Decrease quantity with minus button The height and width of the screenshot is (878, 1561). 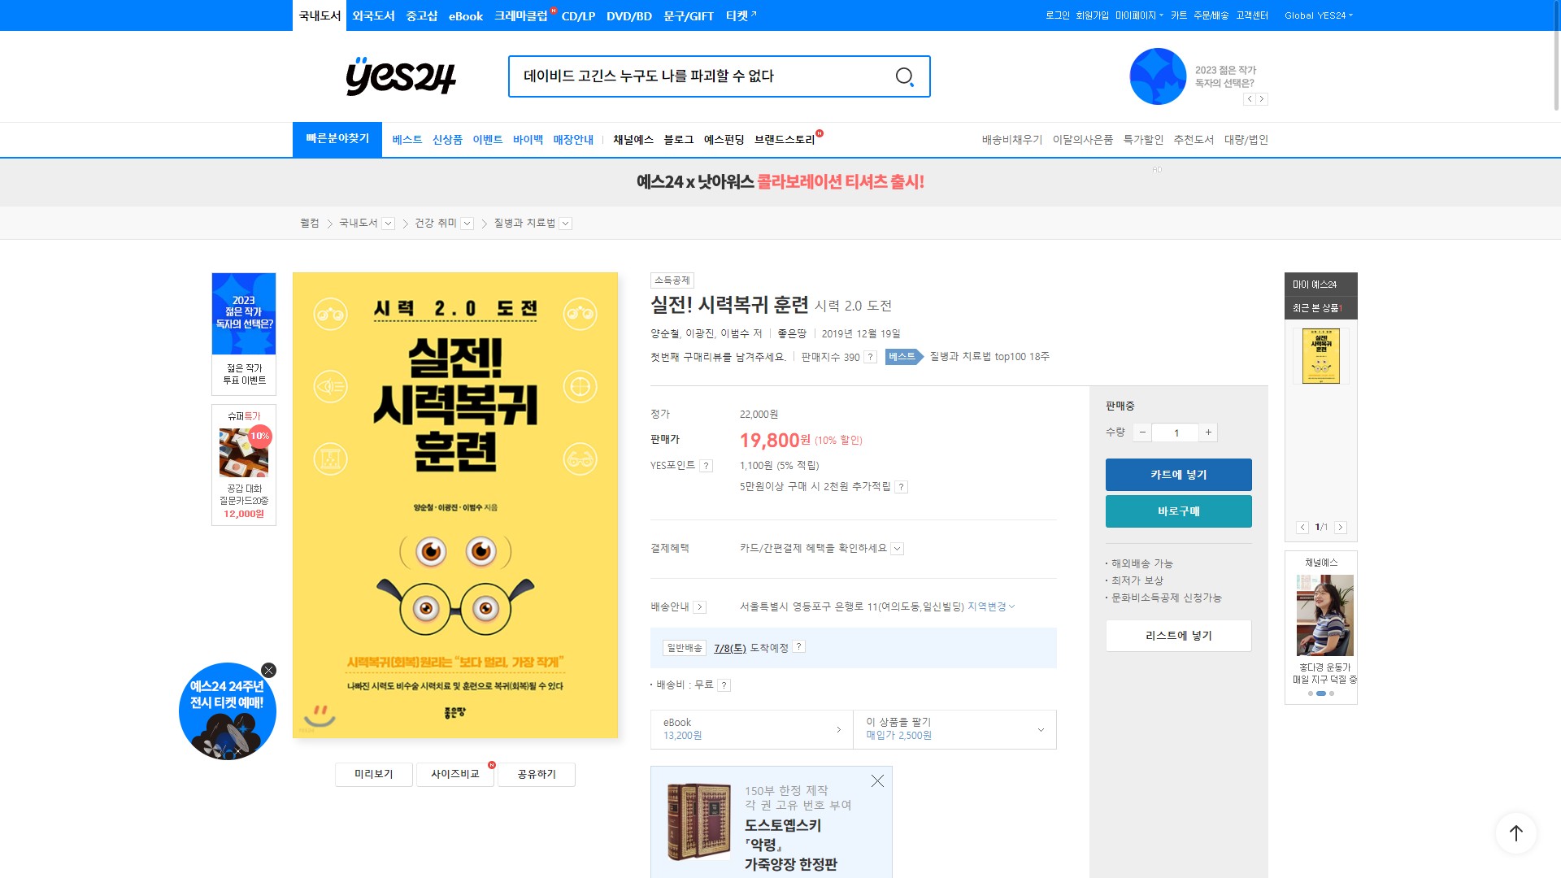1142,432
